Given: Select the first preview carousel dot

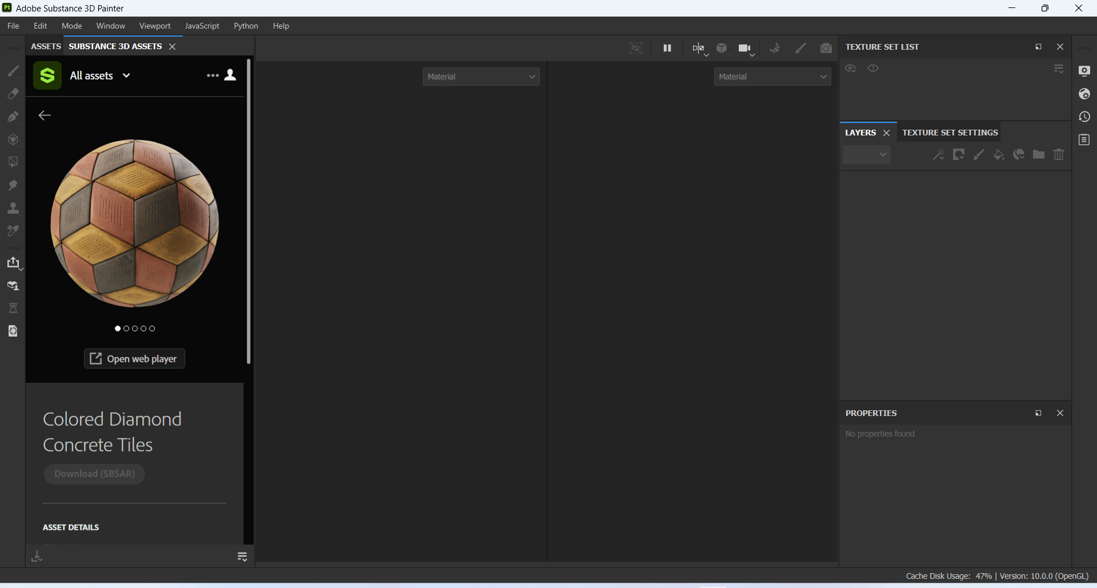Looking at the screenshot, I should tap(118, 329).
